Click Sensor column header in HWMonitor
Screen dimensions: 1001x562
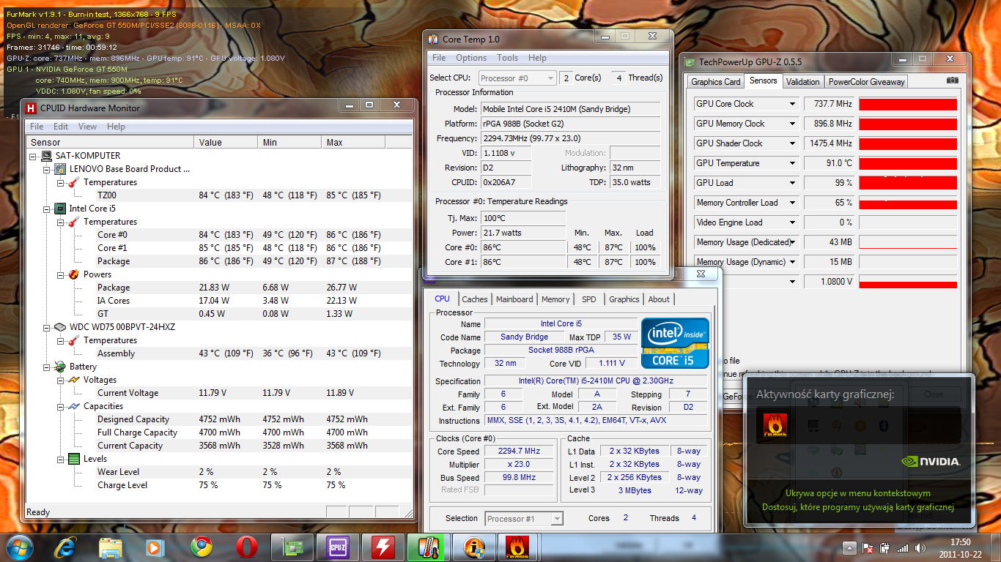point(110,142)
